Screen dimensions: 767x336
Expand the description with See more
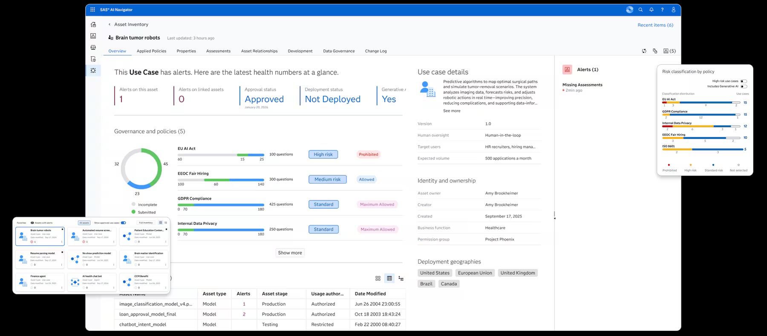452,111
